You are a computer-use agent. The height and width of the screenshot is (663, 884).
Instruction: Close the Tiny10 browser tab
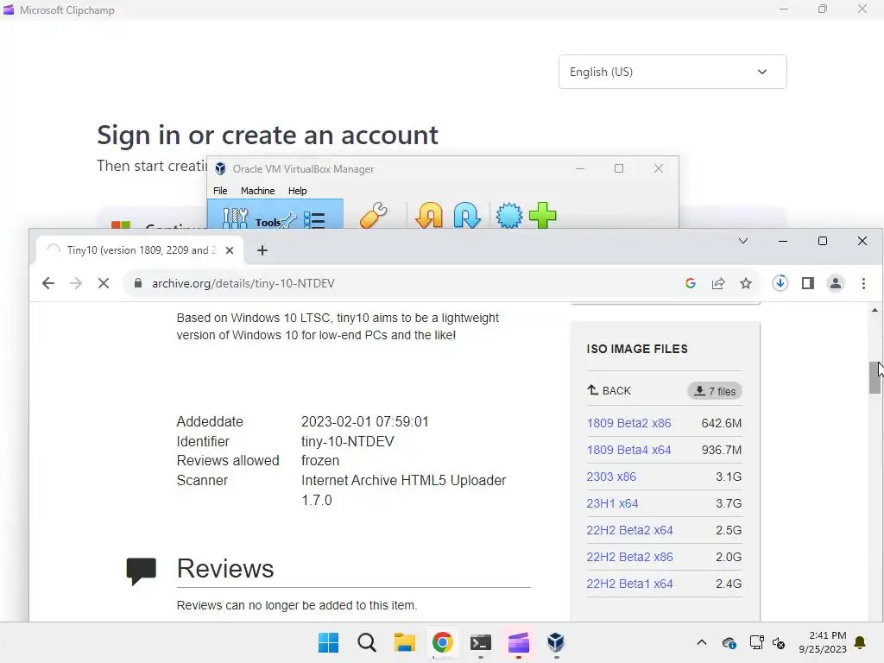(x=230, y=250)
